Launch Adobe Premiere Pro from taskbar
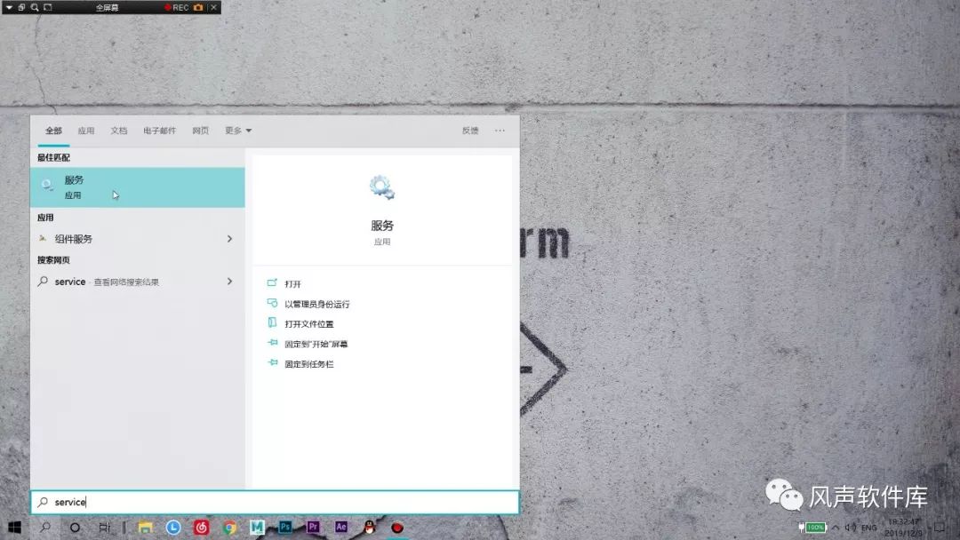Image resolution: width=960 pixels, height=540 pixels. coord(313,527)
